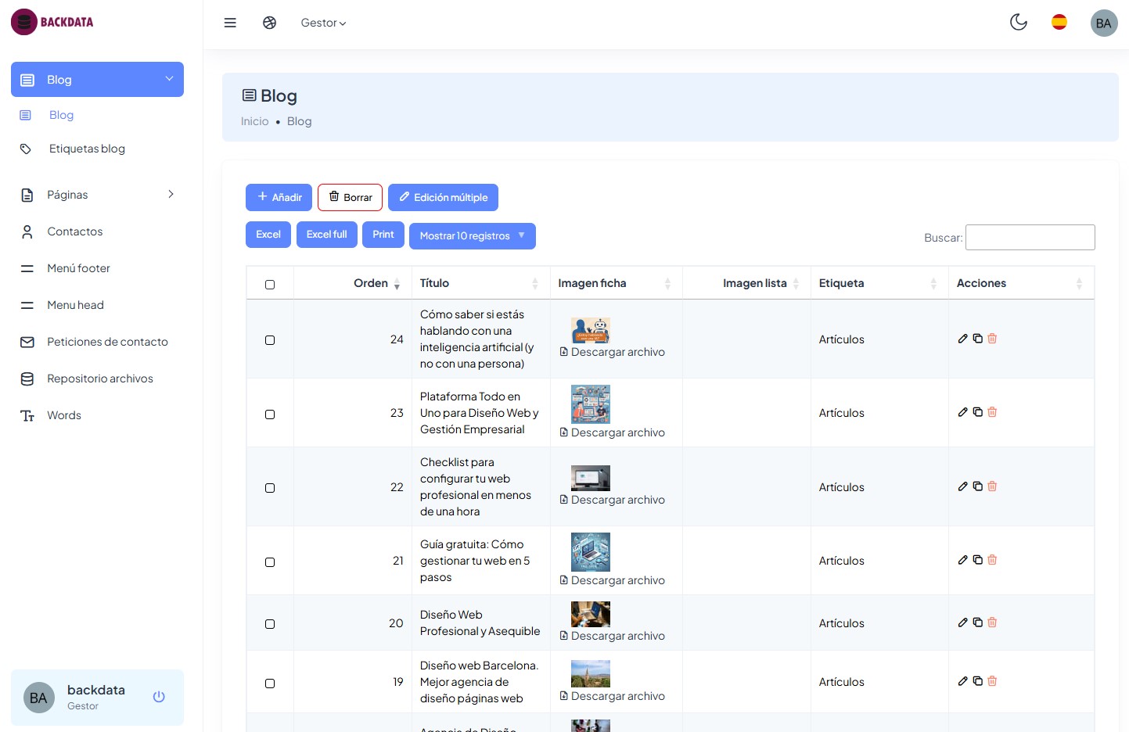Open Repositorio archivos in sidebar
Screen dimensions: 1129x732
point(100,379)
